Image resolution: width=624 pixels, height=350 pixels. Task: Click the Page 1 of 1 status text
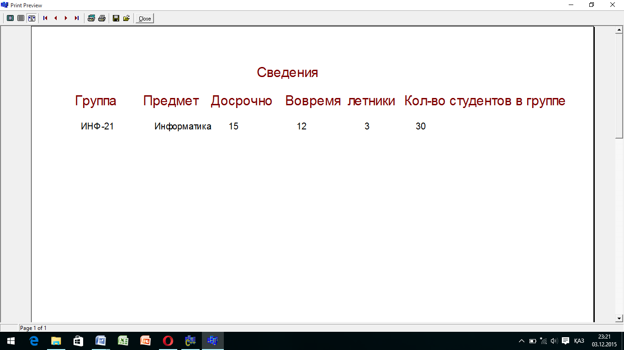coord(33,328)
